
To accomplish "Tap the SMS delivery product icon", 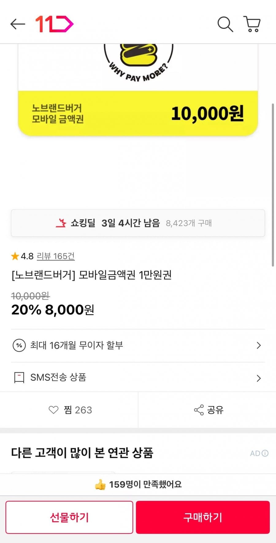I will (x=19, y=377).
